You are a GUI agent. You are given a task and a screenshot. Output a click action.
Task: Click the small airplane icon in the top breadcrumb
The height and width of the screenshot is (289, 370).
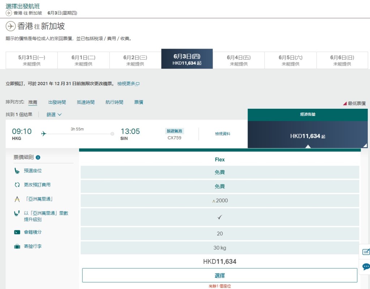click(9, 13)
